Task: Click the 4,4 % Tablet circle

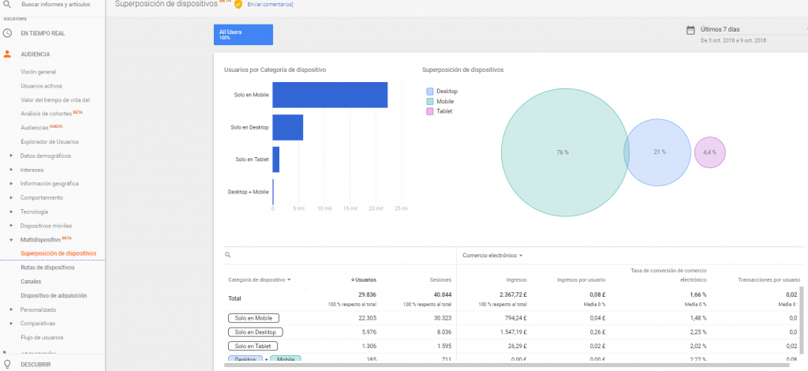Action: pyautogui.click(x=709, y=152)
